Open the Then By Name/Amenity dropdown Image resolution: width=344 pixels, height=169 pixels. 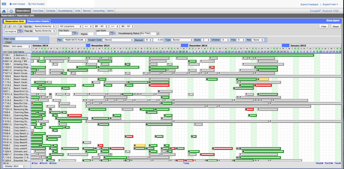coord(44,31)
